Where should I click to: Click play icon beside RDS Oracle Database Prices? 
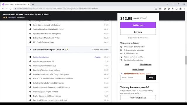pyautogui.click(x=30, y=42)
